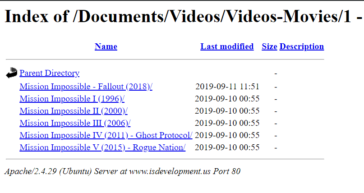Browse the Mission Impossible III (2006) folder
This screenshot has height=193, width=364.
coord(75,123)
